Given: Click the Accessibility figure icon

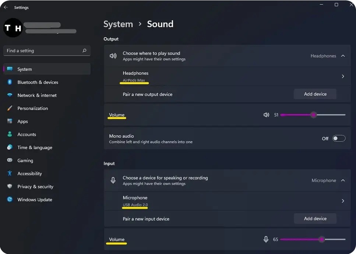Looking at the screenshot, I should coord(10,173).
